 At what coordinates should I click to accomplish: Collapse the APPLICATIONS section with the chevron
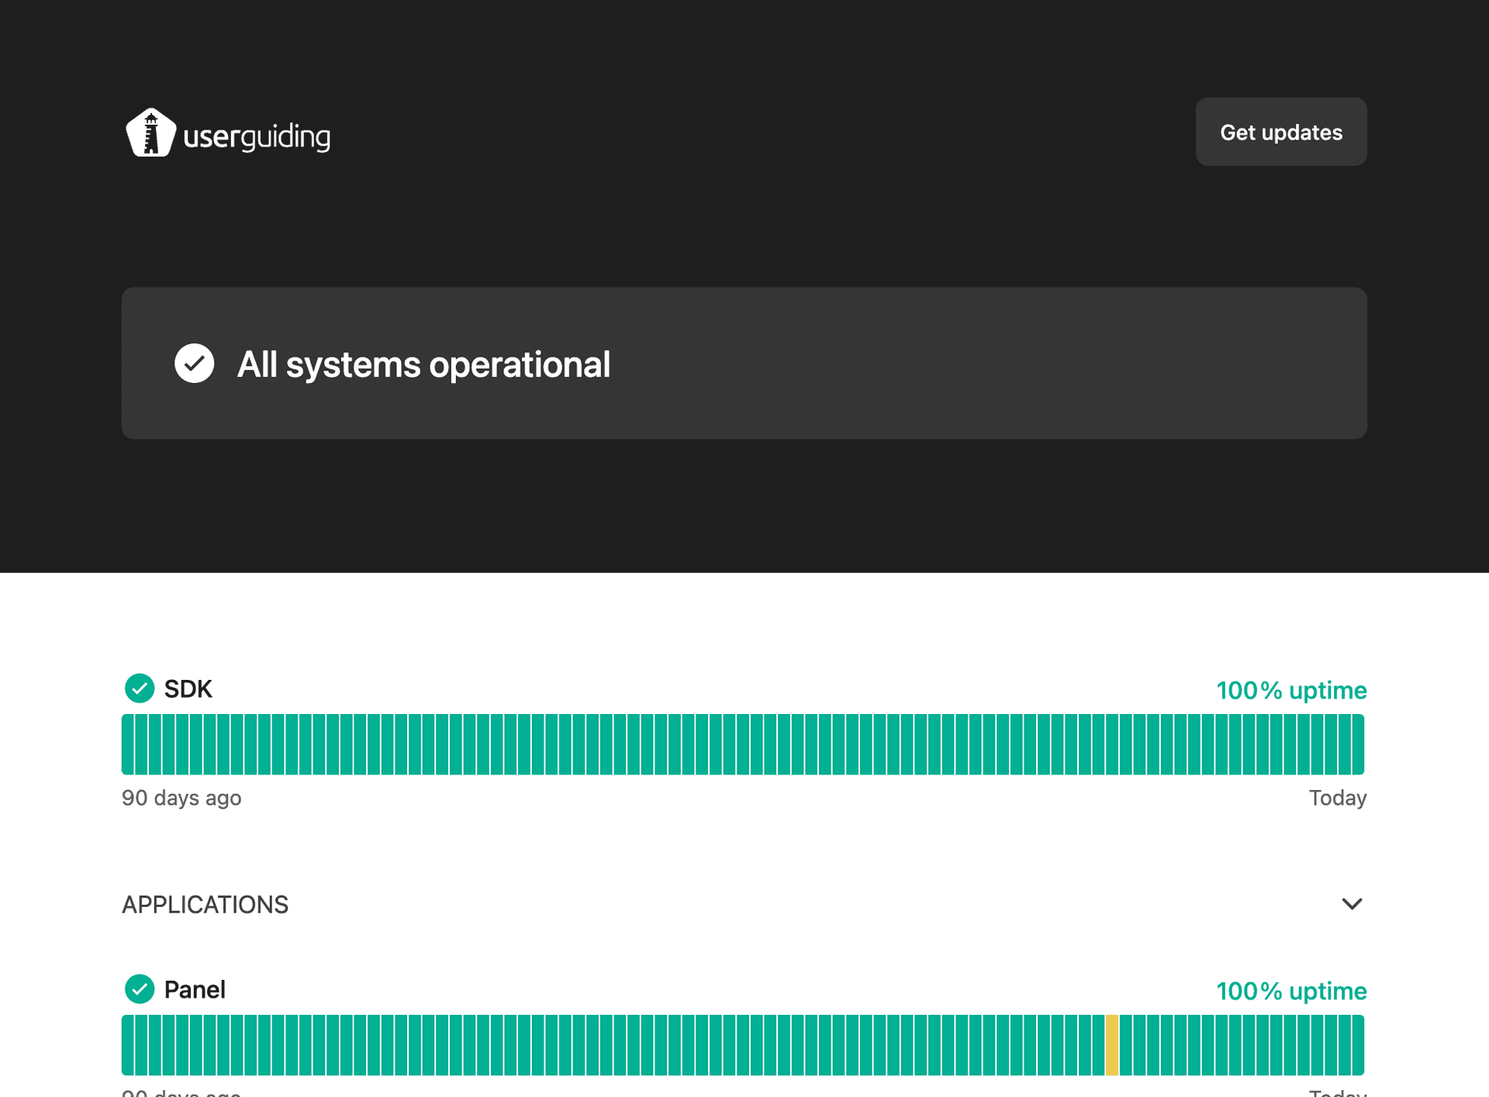click(1352, 904)
